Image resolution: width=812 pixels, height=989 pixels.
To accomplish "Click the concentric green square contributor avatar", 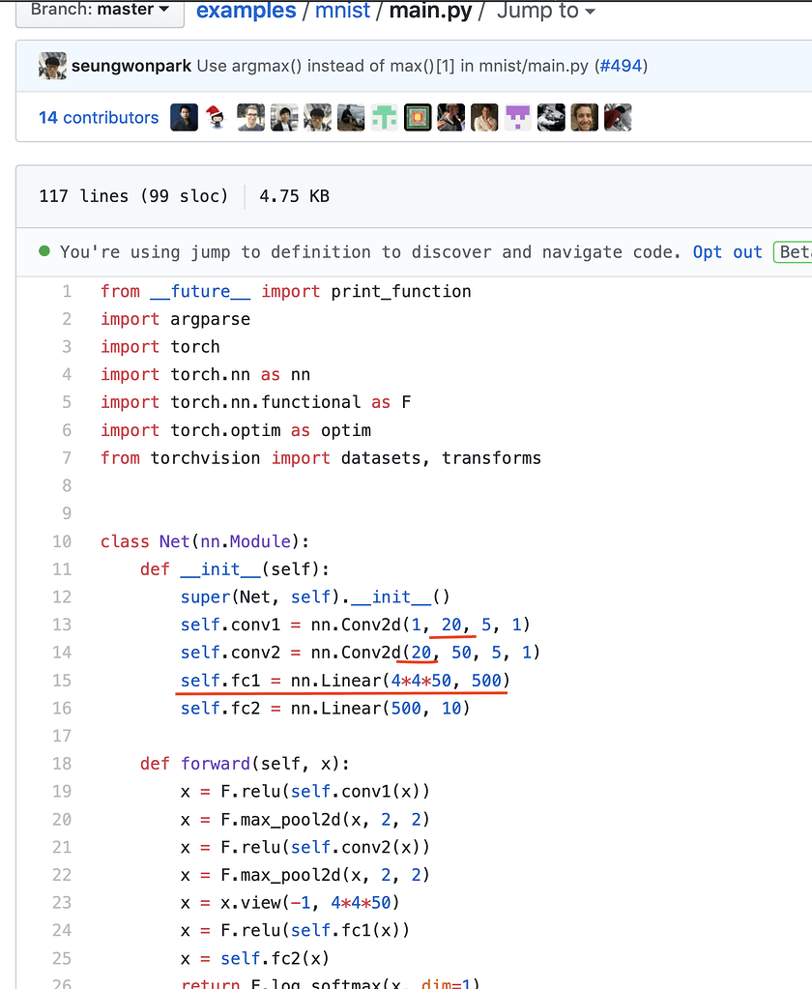I will click(x=418, y=118).
